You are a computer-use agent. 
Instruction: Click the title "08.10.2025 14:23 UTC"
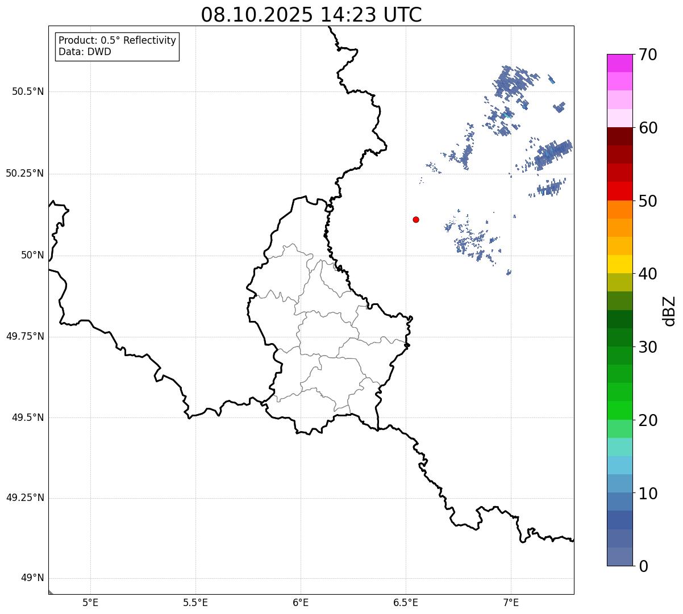311,15
